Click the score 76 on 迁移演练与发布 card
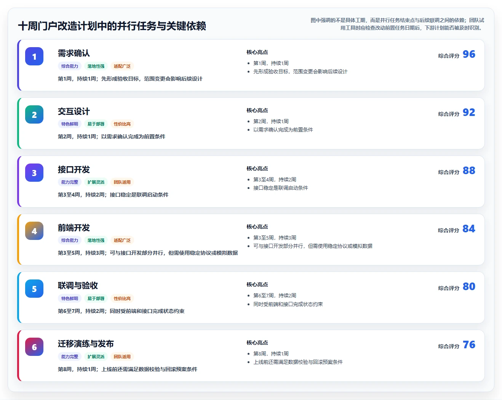This screenshot has height=400, width=502. click(x=469, y=345)
